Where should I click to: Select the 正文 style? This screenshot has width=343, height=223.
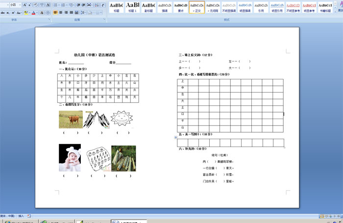197,7
